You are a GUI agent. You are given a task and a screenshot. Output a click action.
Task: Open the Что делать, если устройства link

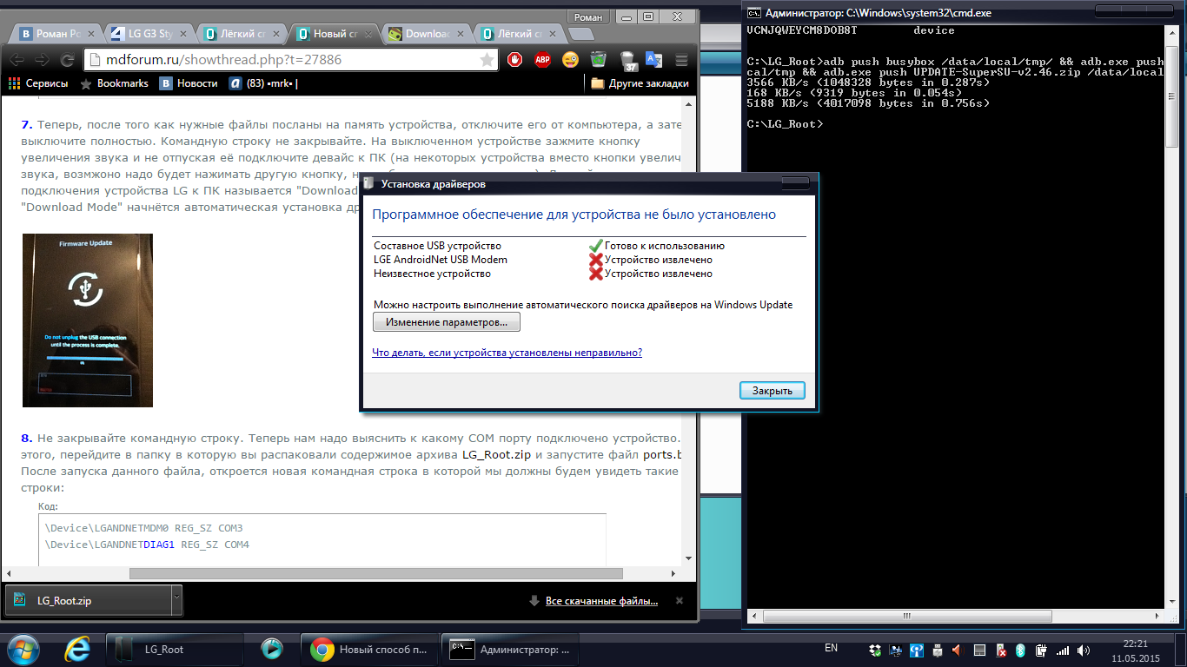[507, 353]
